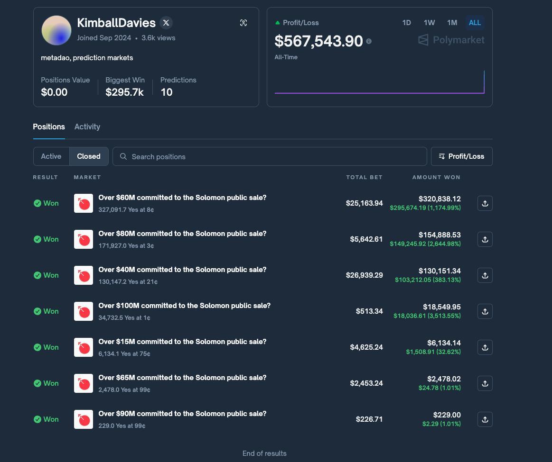Open KimballDavies' X (Twitter) profile icon
This screenshot has width=552, height=462.
(x=166, y=23)
